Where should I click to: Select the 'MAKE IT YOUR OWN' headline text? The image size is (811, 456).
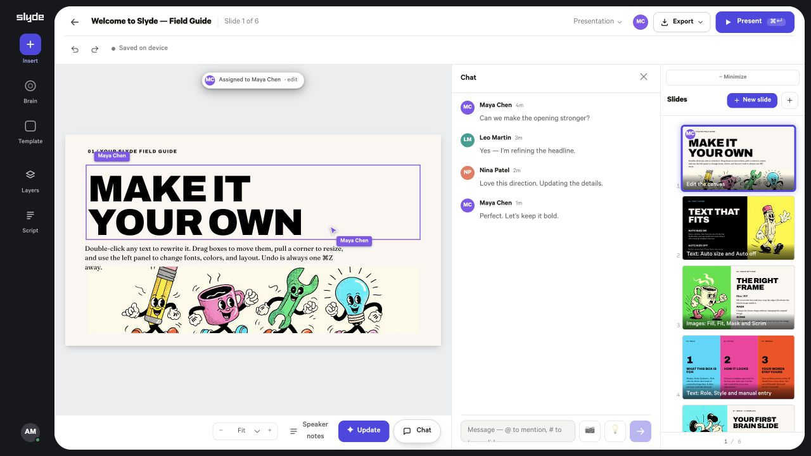click(253, 203)
